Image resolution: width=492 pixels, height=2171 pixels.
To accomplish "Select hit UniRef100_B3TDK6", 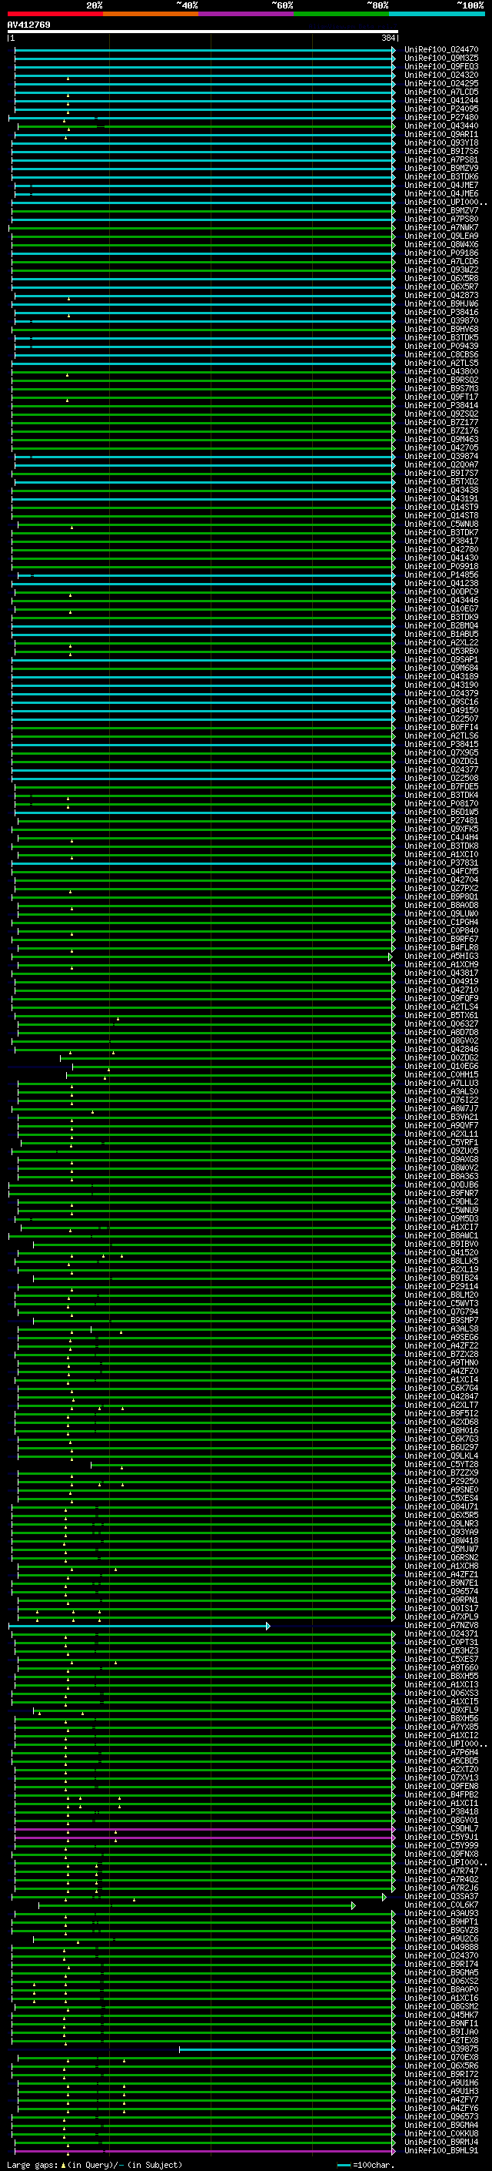I will coord(441,177).
